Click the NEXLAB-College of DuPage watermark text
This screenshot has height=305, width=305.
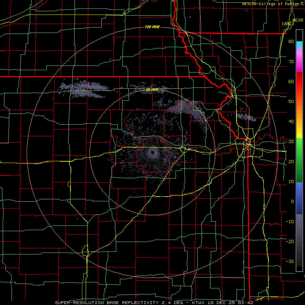273,4
